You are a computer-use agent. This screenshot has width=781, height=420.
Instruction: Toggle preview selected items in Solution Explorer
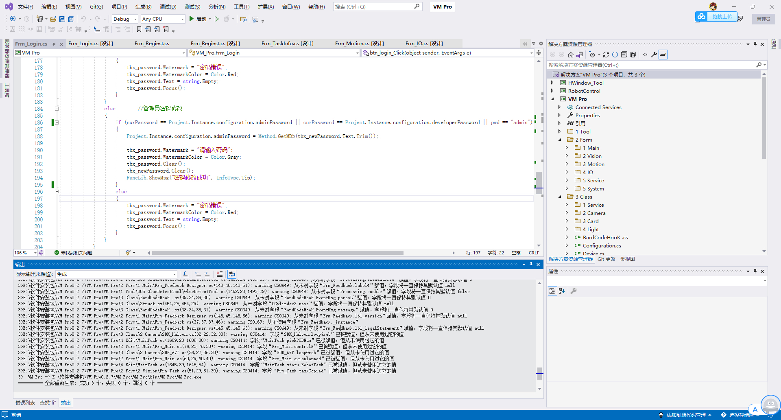(x=663, y=55)
